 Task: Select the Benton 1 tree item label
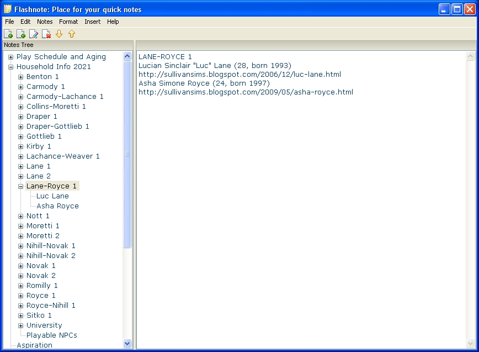click(x=42, y=76)
